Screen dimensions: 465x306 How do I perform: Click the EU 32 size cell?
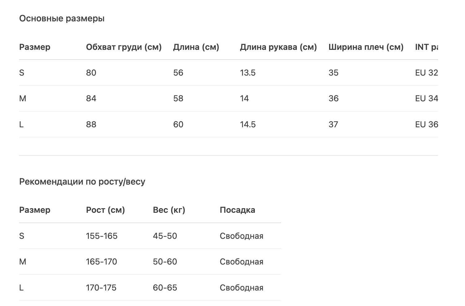426,73
